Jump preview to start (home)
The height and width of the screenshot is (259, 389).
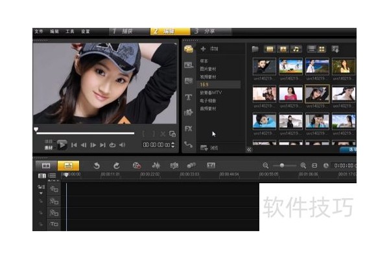74,145
